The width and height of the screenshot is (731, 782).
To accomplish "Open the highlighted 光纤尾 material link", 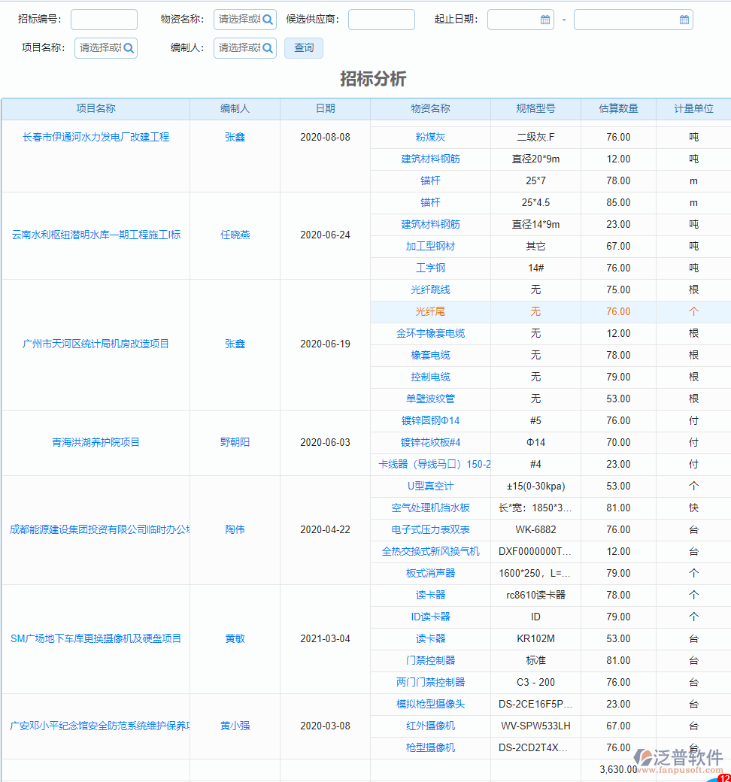I will click(x=430, y=311).
